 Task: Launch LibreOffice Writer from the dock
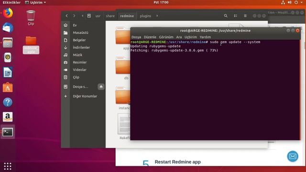click(x=8, y=72)
